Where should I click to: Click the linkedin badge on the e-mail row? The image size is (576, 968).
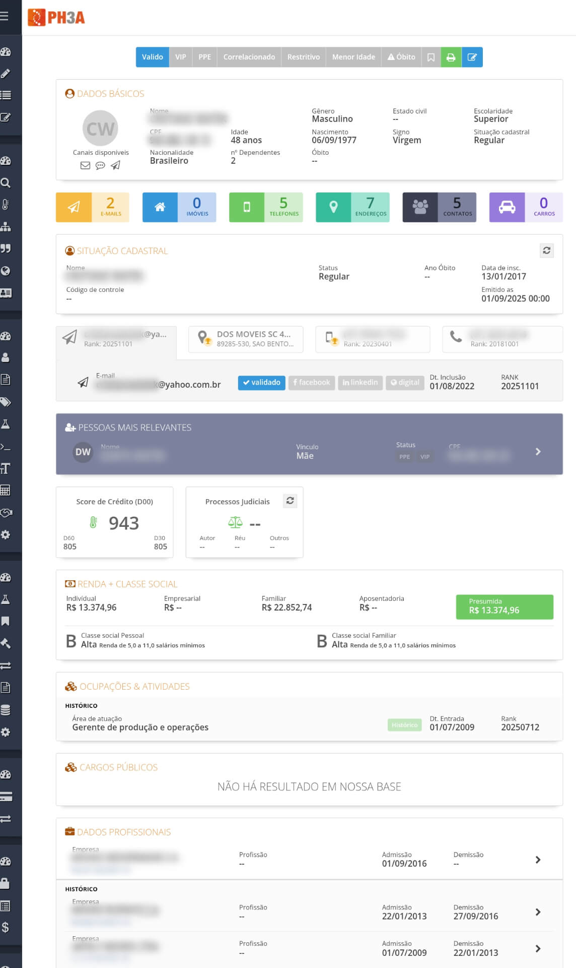coord(360,383)
